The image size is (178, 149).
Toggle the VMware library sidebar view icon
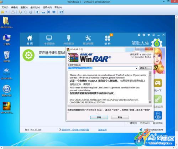click(x=38, y=12)
